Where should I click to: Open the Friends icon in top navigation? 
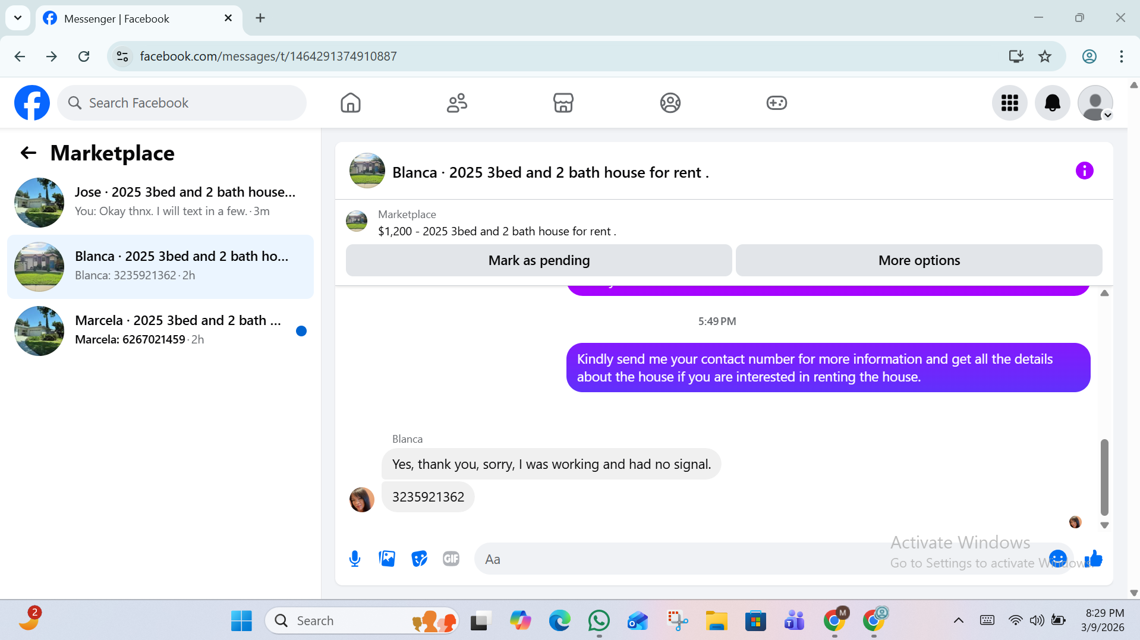(457, 103)
